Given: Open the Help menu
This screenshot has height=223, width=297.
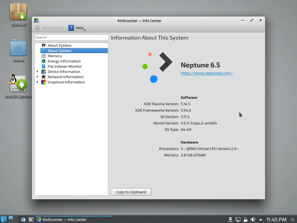Looking at the screenshot, I should (x=77, y=28).
